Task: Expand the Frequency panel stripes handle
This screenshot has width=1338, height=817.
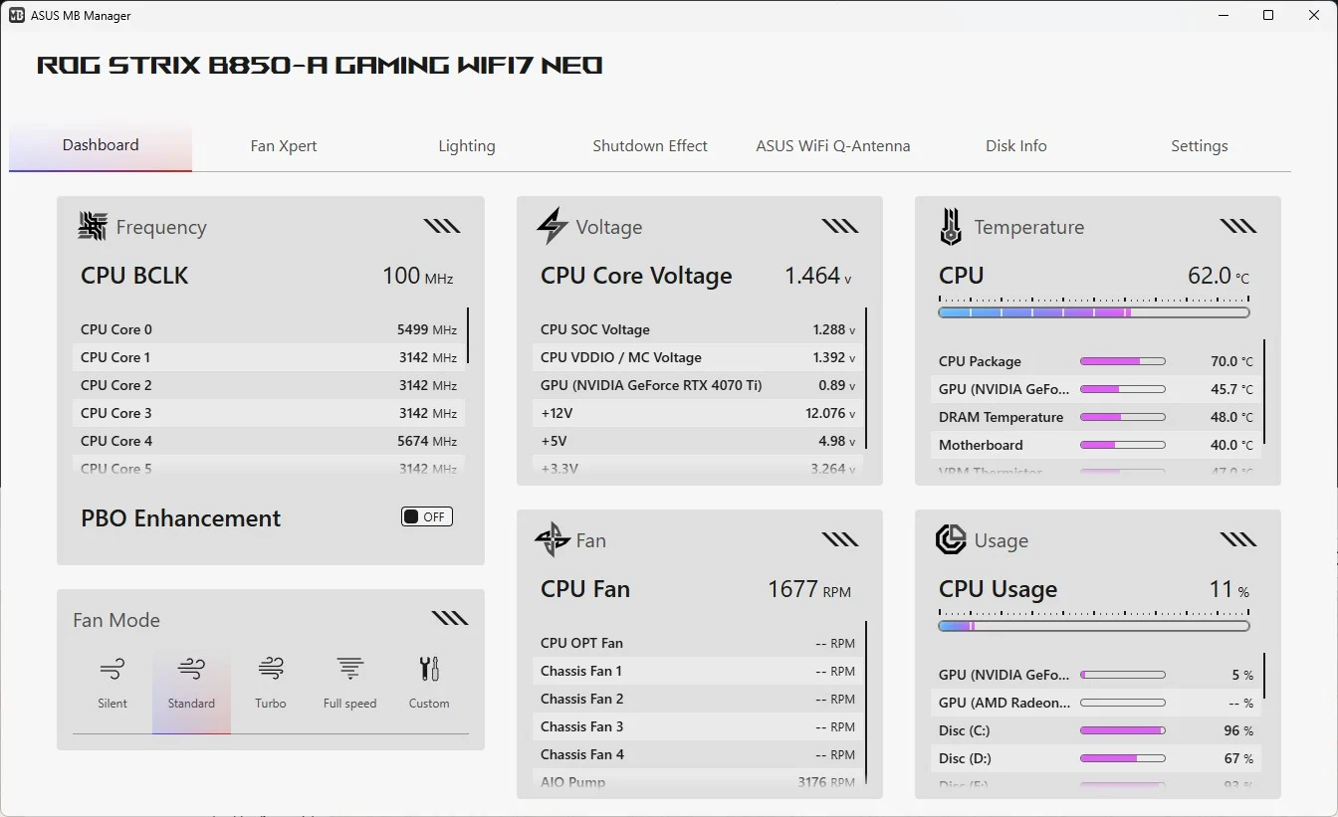Action: 442,226
